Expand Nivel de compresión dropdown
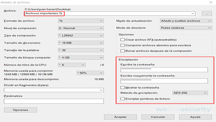Image resolution: width=216 pixels, height=122 pixels. 81,28
